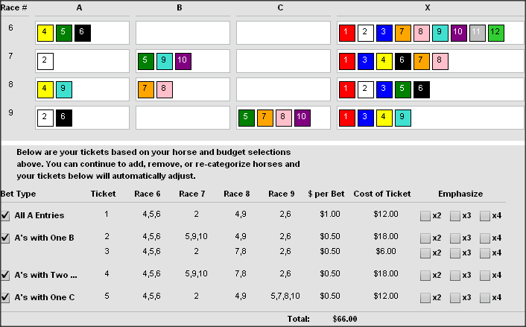Click pink horse 8 in Race 7 column X

[x=440, y=61]
